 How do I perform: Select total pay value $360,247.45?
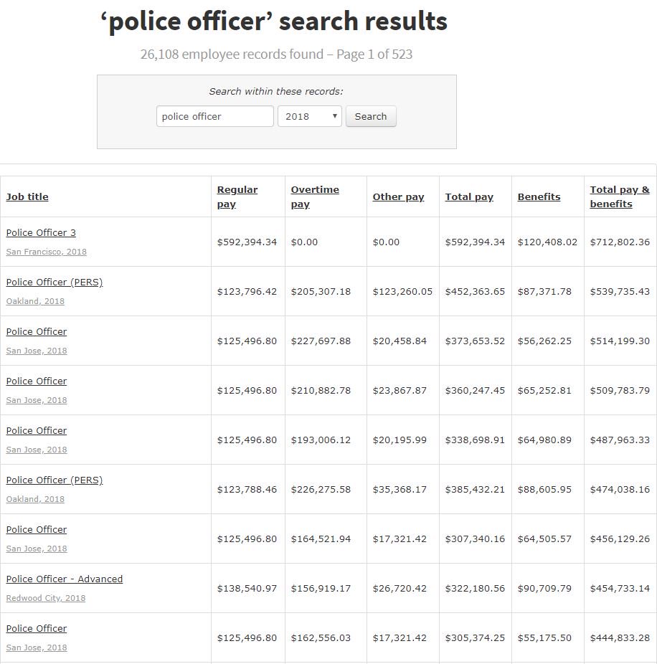coord(475,390)
